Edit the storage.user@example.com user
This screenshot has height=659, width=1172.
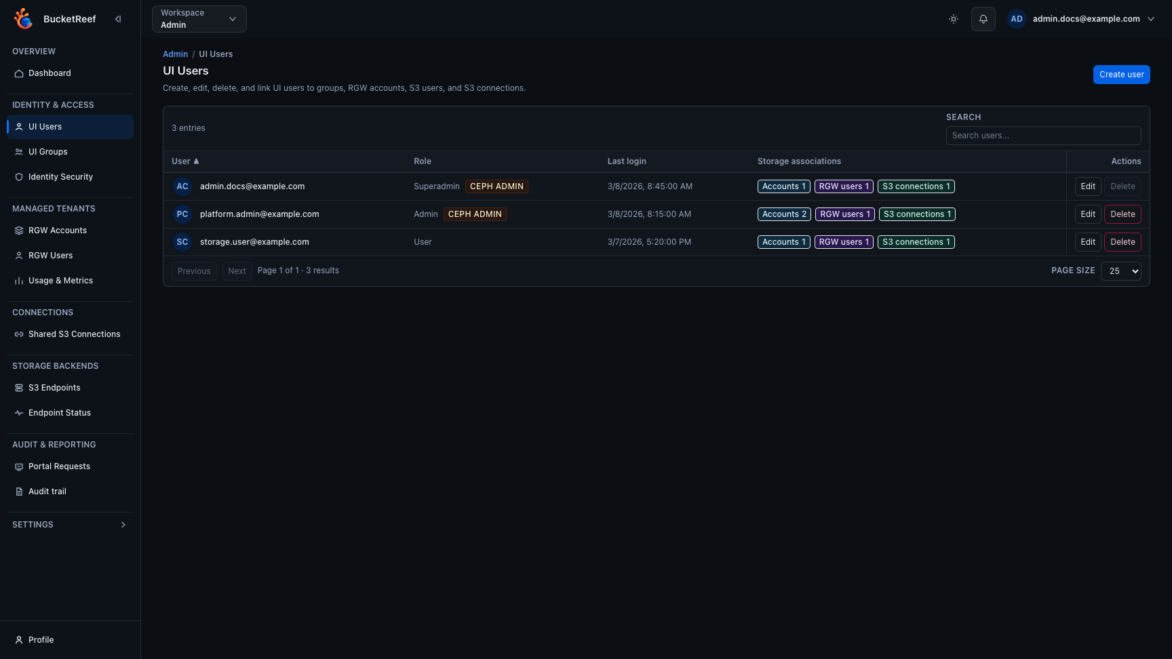pyautogui.click(x=1088, y=242)
